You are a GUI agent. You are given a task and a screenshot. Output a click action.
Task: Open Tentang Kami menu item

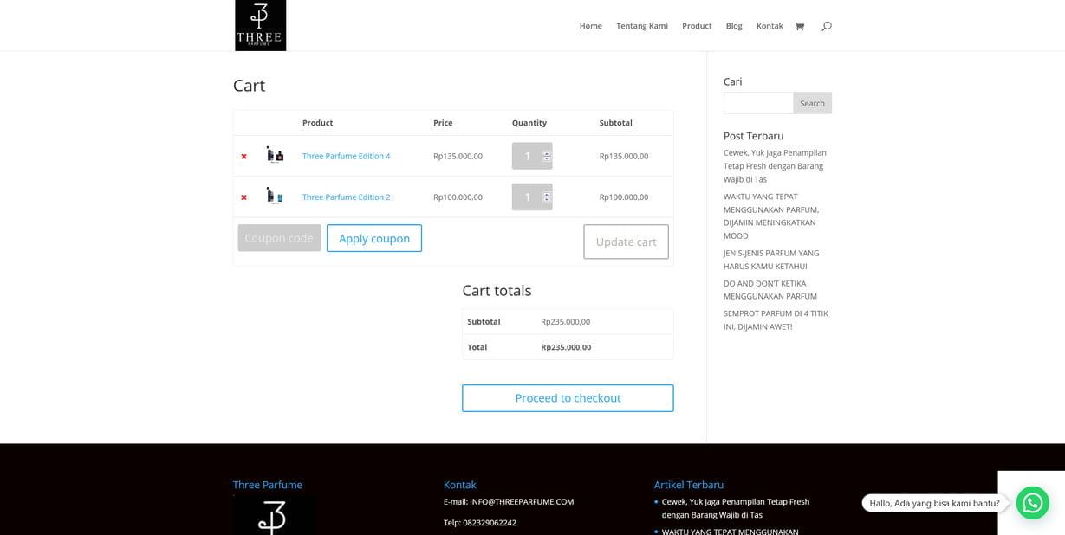click(642, 26)
